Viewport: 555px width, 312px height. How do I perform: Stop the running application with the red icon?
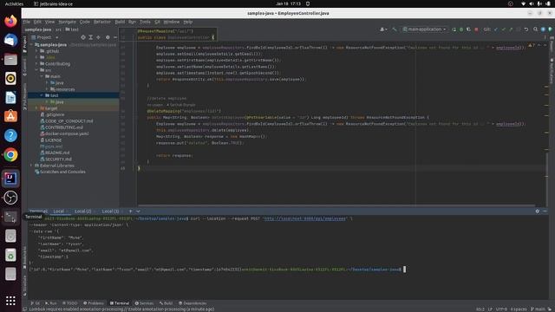click(x=476, y=29)
